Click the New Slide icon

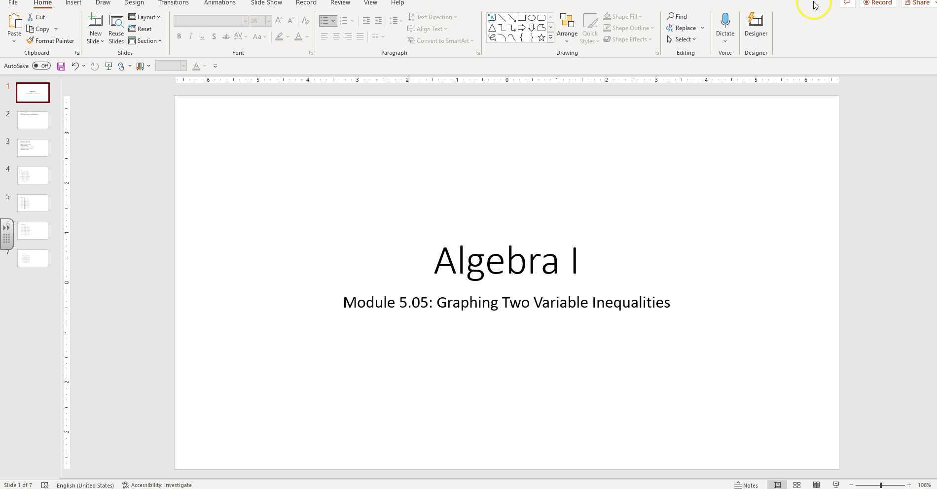pyautogui.click(x=95, y=21)
